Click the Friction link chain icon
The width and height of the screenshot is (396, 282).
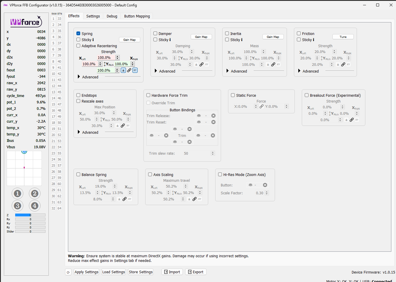[343, 64]
